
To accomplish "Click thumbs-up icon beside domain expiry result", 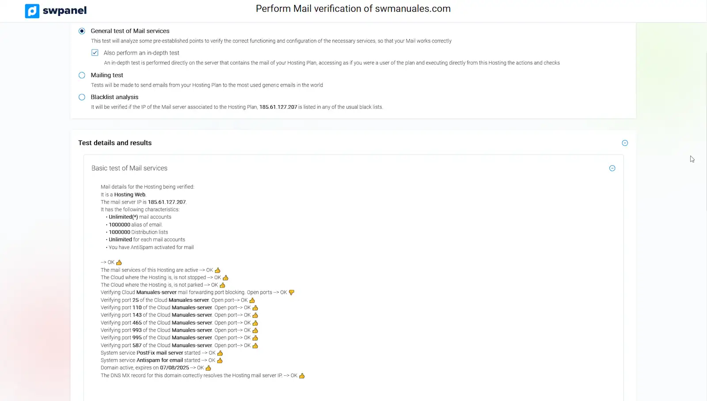I will pyautogui.click(x=209, y=368).
